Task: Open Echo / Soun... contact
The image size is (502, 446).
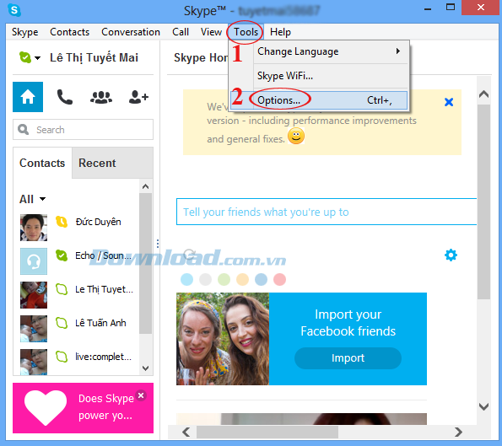Action: [103, 255]
